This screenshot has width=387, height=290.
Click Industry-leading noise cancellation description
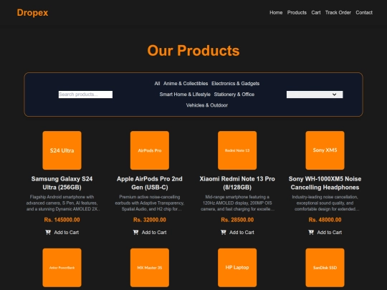click(x=325, y=203)
